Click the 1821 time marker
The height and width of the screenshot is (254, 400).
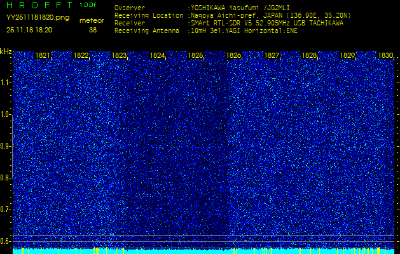tap(43, 55)
